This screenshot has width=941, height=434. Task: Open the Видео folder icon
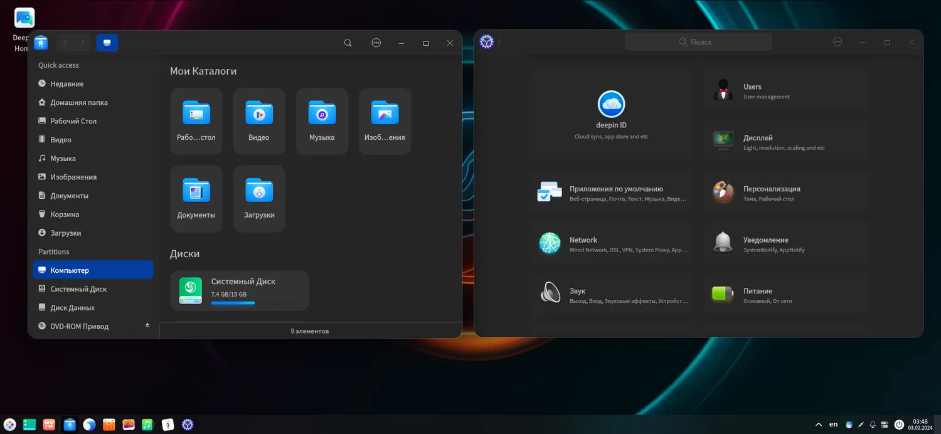[258, 120]
